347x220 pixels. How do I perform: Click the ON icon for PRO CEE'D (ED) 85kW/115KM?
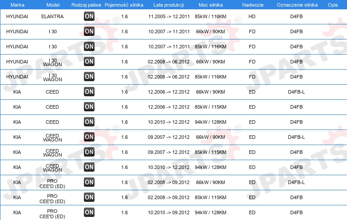tap(89, 197)
